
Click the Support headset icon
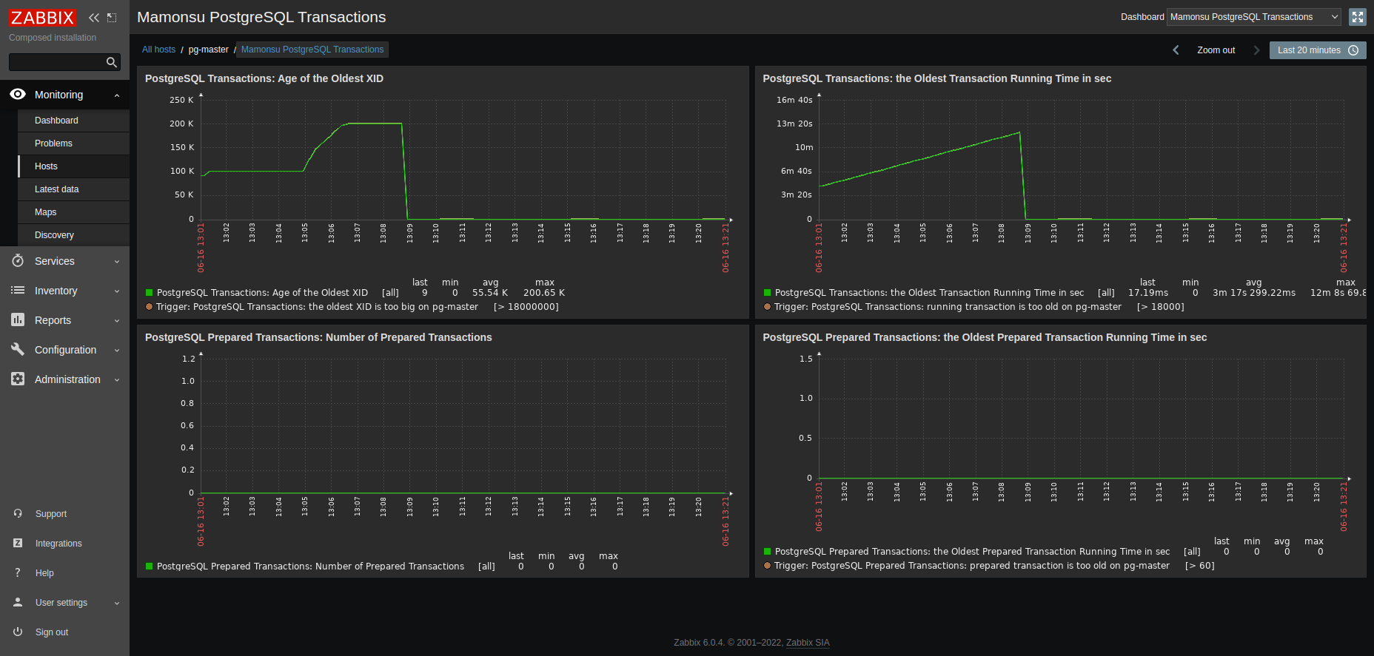pos(18,513)
